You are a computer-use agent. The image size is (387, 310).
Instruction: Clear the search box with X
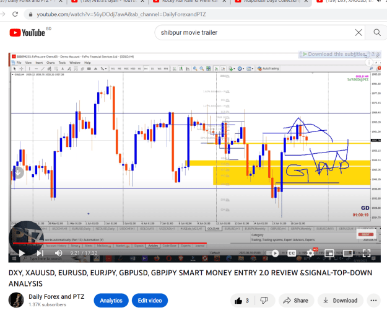pos(359,32)
